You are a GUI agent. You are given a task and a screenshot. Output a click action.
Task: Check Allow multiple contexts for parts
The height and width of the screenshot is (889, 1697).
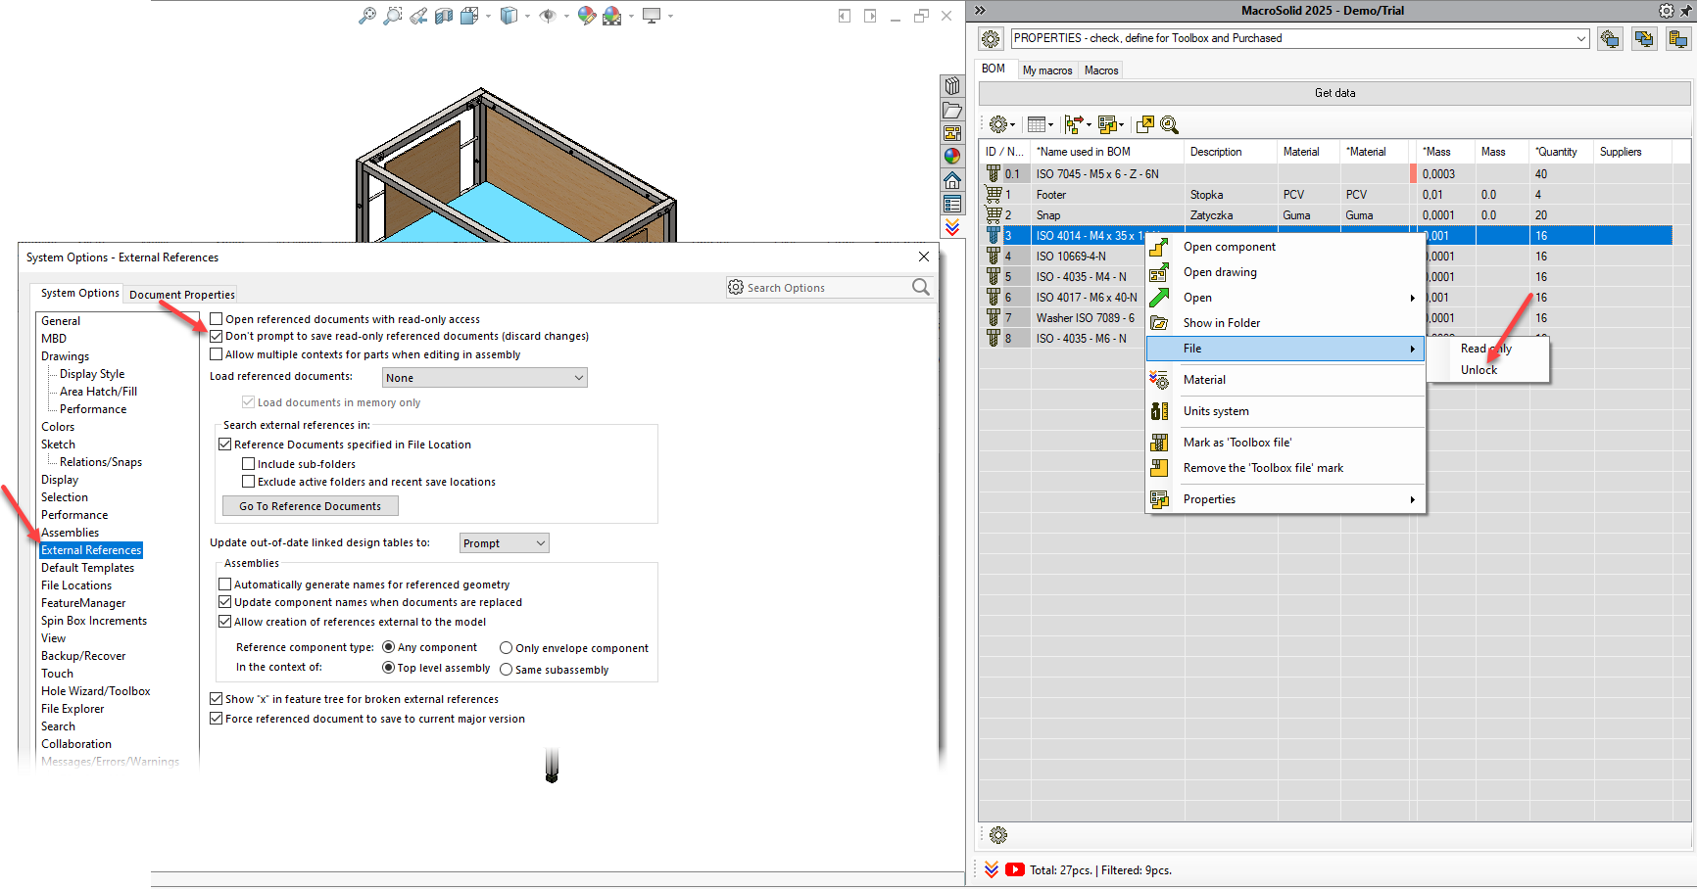pos(217,354)
